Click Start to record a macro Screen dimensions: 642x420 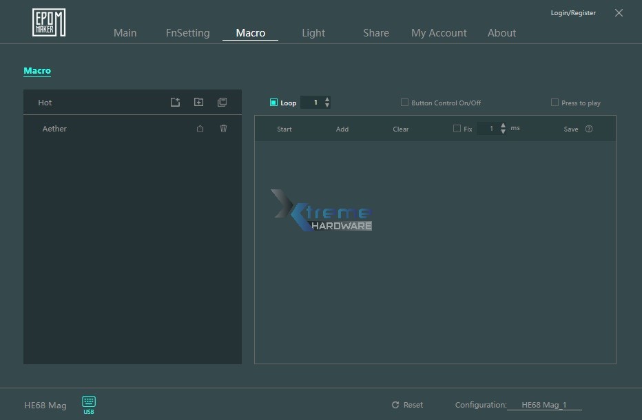click(284, 129)
